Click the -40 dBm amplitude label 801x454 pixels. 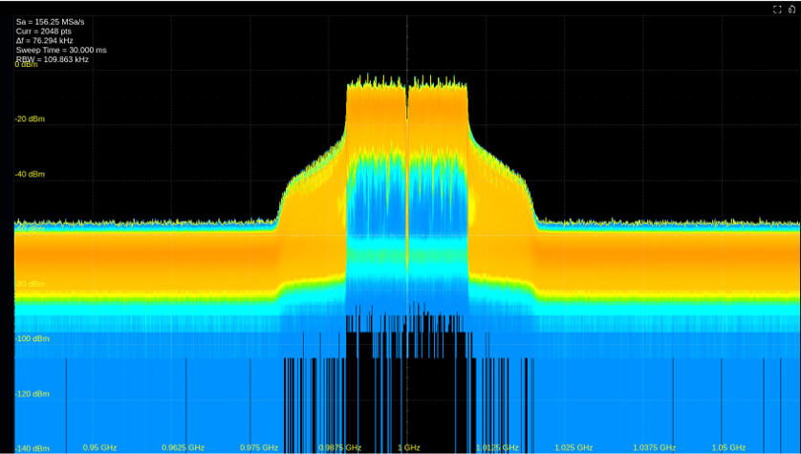point(30,174)
